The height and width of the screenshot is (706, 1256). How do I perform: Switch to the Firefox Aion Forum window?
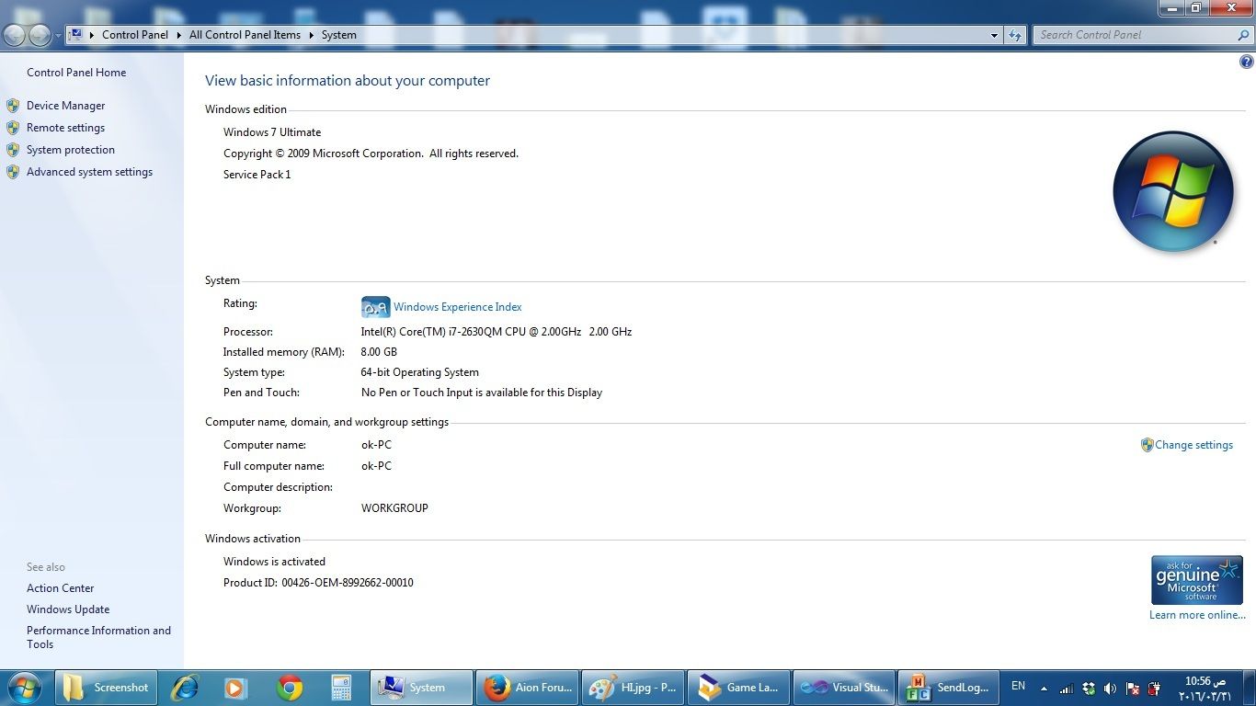coord(528,688)
